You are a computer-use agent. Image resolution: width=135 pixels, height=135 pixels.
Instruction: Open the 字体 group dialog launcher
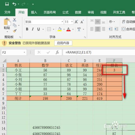[x=85, y=37]
